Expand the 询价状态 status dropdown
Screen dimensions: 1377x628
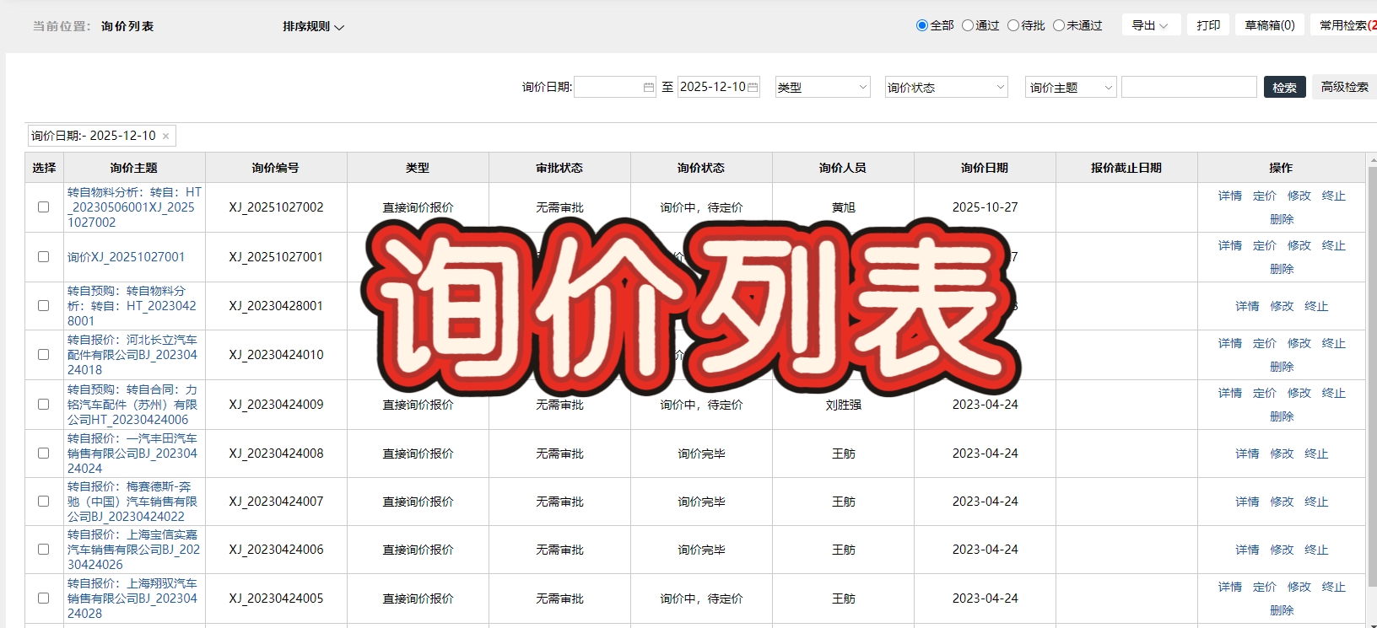946,87
